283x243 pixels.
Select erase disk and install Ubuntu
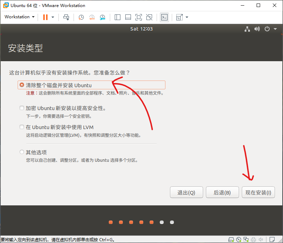22,85
